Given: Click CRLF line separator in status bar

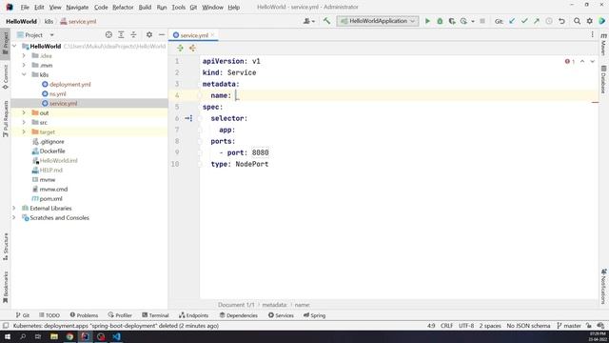Looking at the screenshot, I should click(x=446, y=326).
